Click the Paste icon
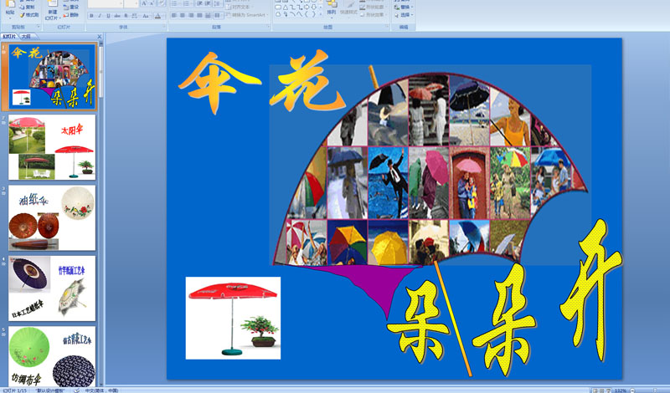Viewport: 670px width, 393px height. pyautogui.click(x=9, y=10)
